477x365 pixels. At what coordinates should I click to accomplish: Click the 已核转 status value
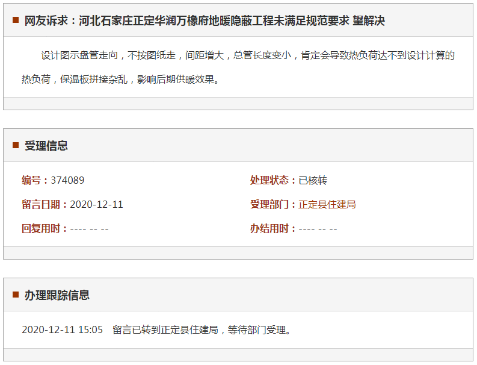tap(313, 180)
